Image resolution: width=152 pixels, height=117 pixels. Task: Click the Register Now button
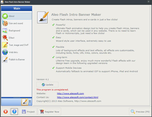[x=49, y=112]
